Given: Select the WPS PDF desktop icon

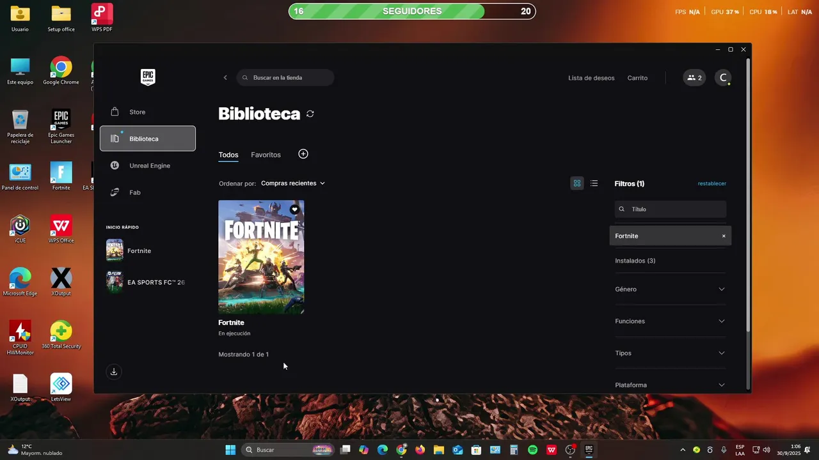Looking at the screenshot, I should (x=102, y=18).
